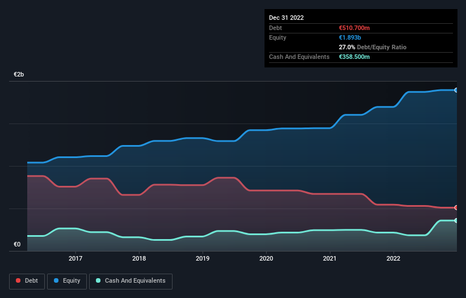Click the 2020 x-axis label
This screenshot has height=298, width=466.
point(266,258)
